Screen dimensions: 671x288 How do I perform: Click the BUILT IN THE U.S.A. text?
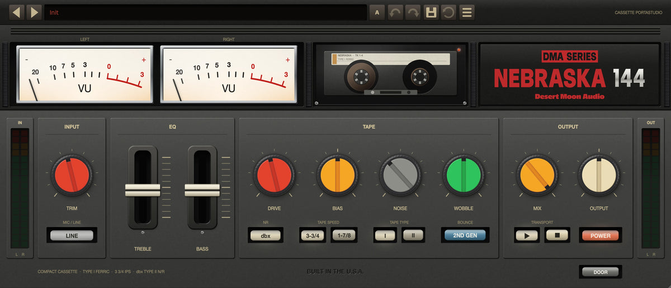[335, 272]
